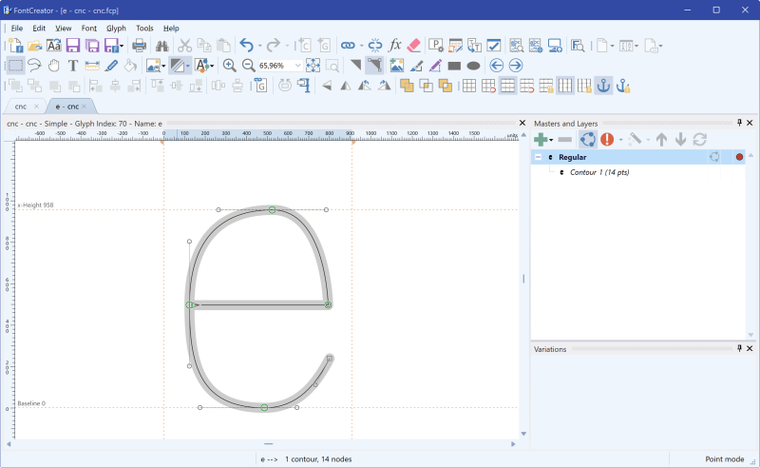Move layer up in Masters panel
Viewport: 760px width, 468px height.
pyautogui.click(x=661, y=140)
